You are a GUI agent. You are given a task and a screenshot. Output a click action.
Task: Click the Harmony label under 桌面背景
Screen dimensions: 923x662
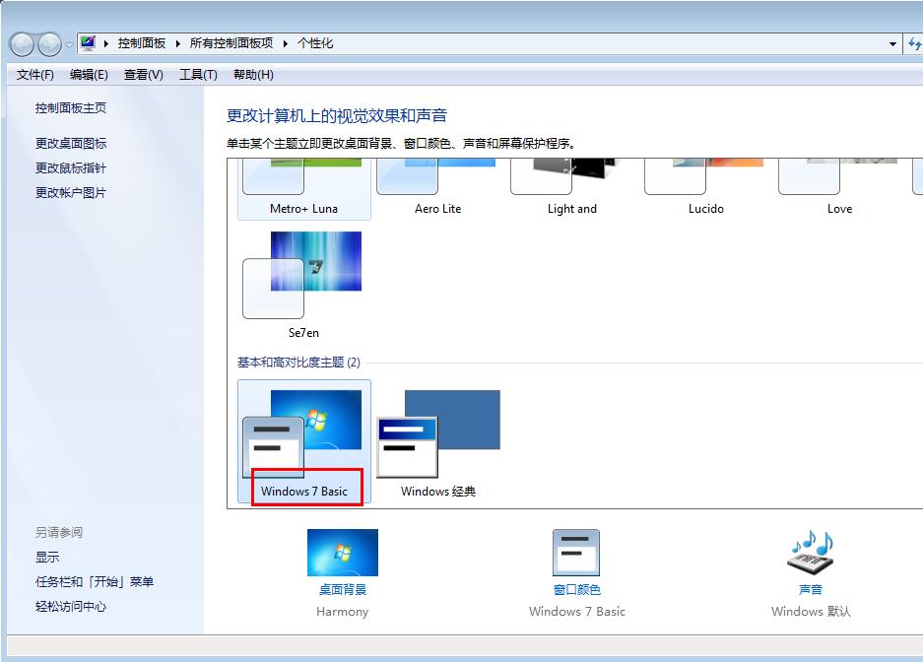point(342,612)
